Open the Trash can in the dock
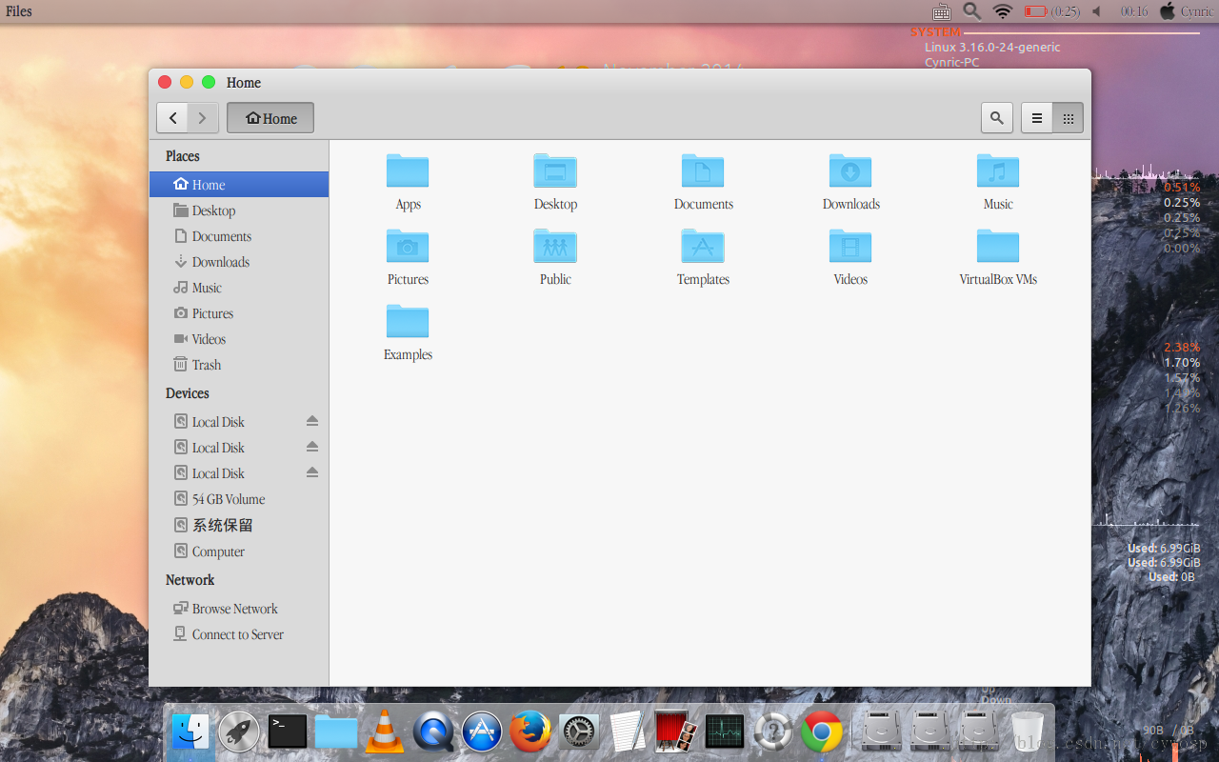Viewport: 1219px width, 762px height. click(x=1028, y=732)
